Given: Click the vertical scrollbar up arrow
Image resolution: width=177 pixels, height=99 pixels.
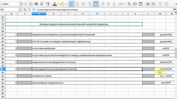Looking at the screenshot, I should (176, 14).
